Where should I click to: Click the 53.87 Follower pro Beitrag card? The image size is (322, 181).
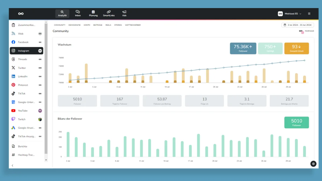click(162, 101)
